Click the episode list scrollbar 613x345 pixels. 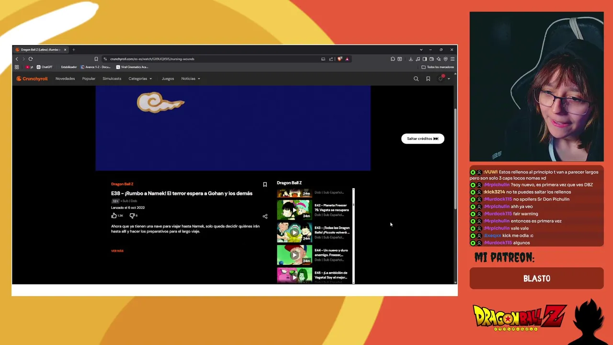click(353, 236)
